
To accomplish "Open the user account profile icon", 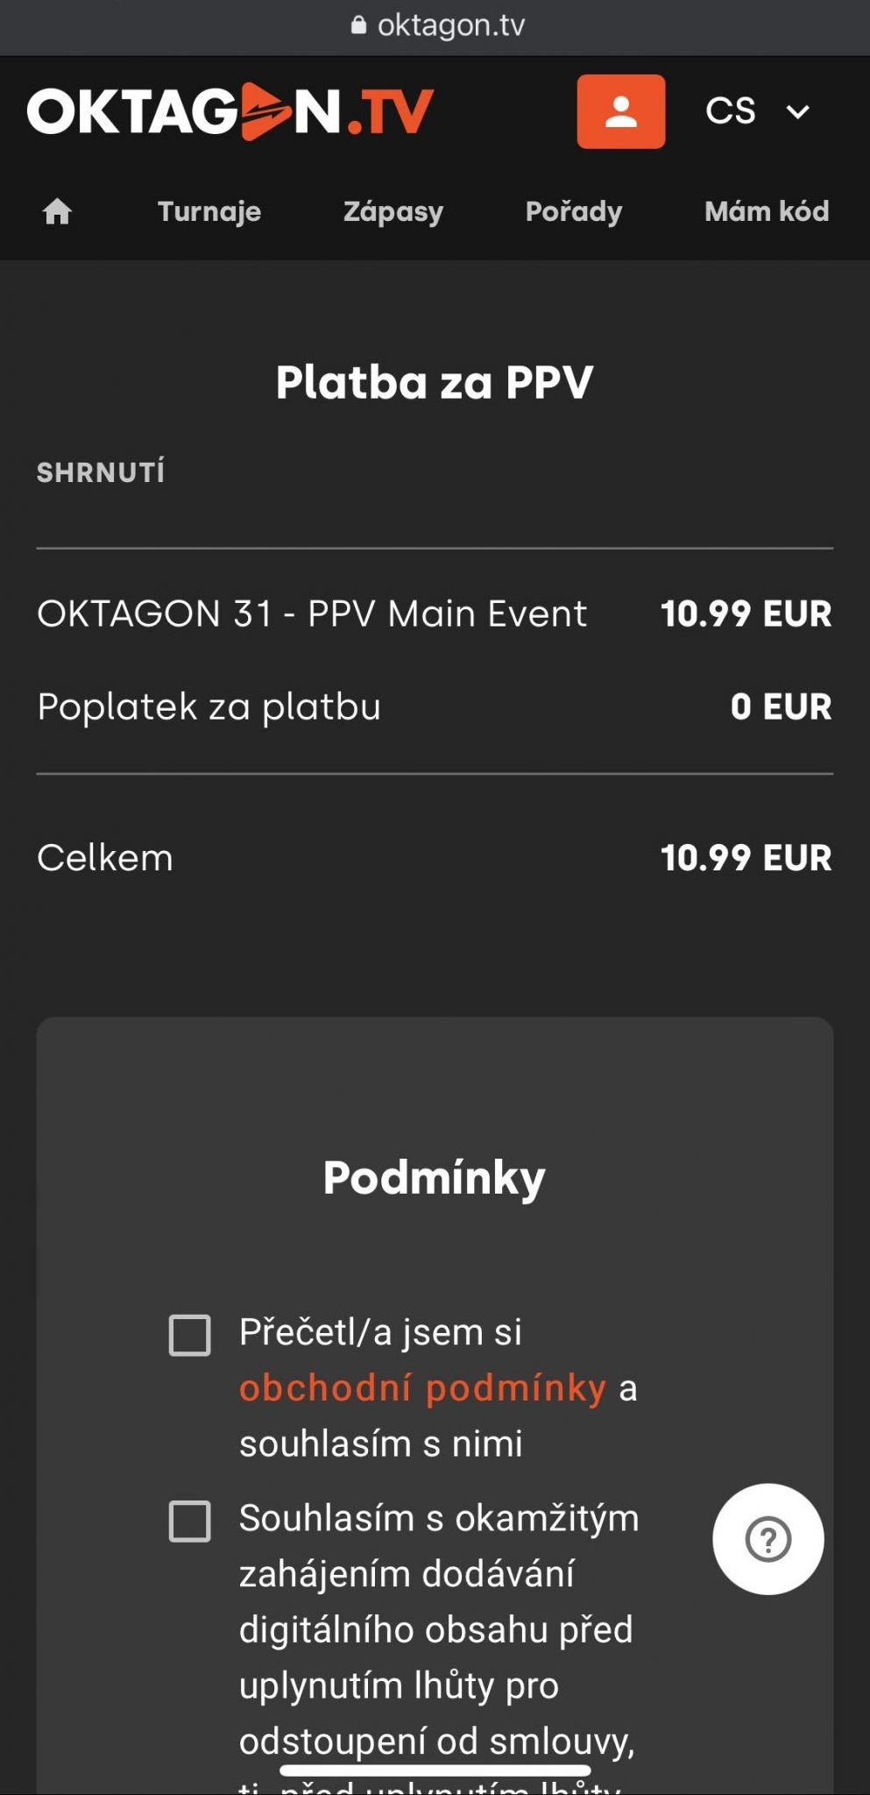I will coord(620,111).
